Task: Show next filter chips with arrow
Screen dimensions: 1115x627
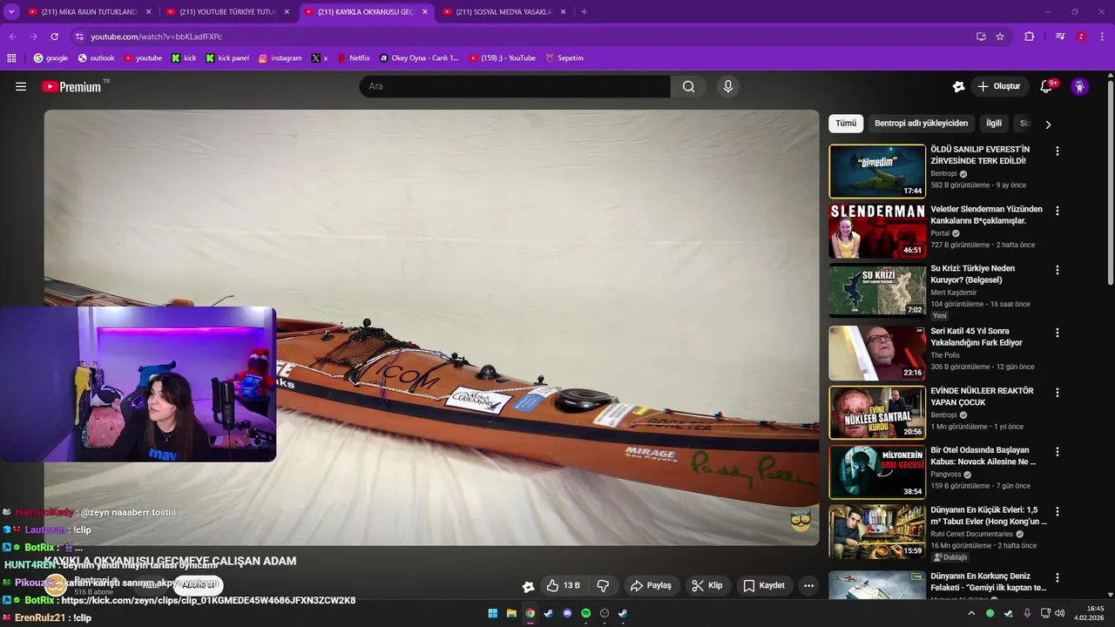Action: [1048, 125]
